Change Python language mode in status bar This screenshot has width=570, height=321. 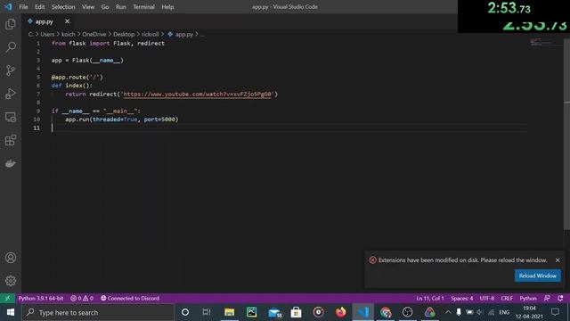point(528,298)
